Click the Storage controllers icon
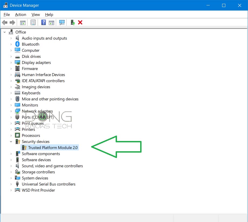The image size is (248, 222). tap(18, 172)
